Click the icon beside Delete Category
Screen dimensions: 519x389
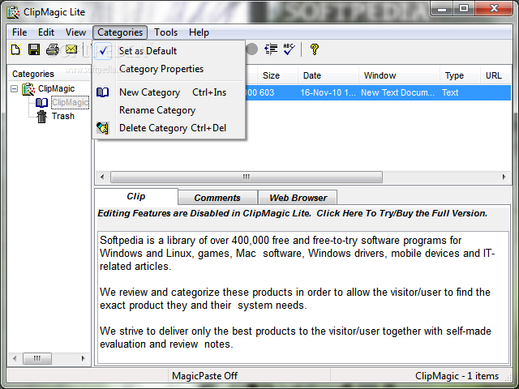coord(103,128)
